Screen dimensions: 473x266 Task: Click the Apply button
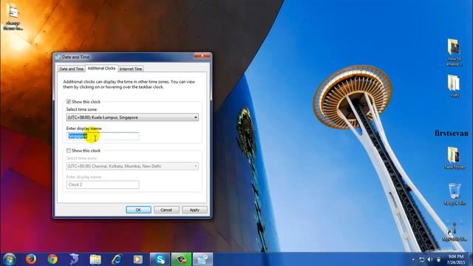click(194, 210)
